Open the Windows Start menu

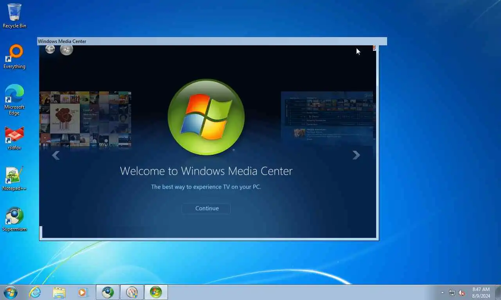tap(10, 292)
